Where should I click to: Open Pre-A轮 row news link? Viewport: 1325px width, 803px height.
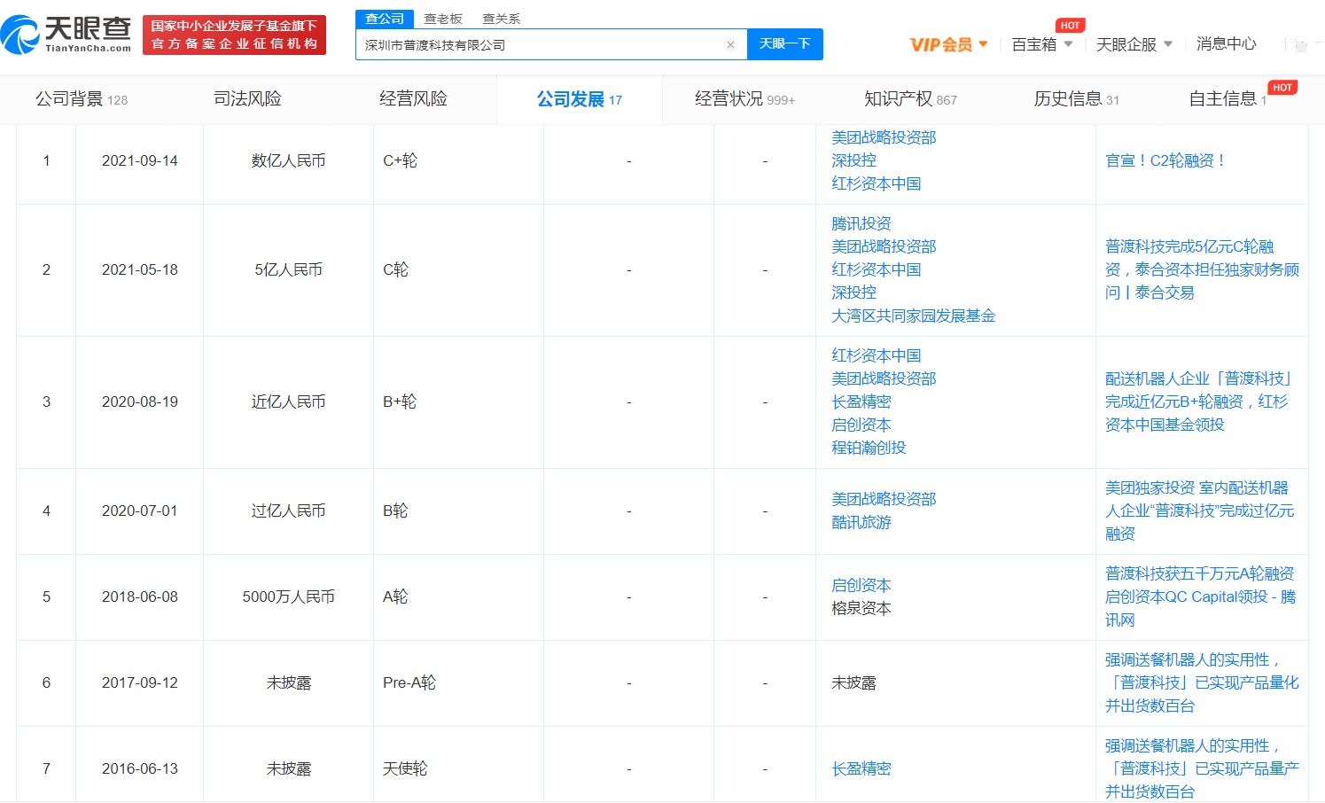(x=1202, y=682)
